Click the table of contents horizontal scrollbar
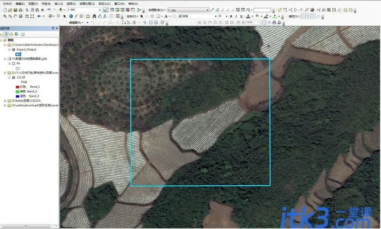This screenshot has height=229, width=381. click(26, 226)
